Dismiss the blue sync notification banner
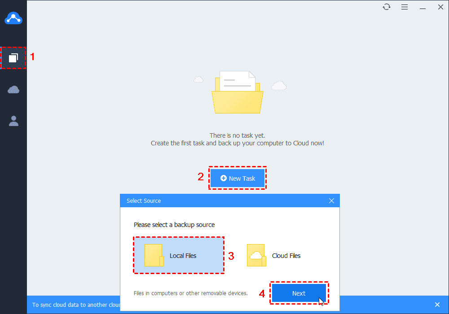Viewport: 449px width, 314px height. (x=437, y=305)
